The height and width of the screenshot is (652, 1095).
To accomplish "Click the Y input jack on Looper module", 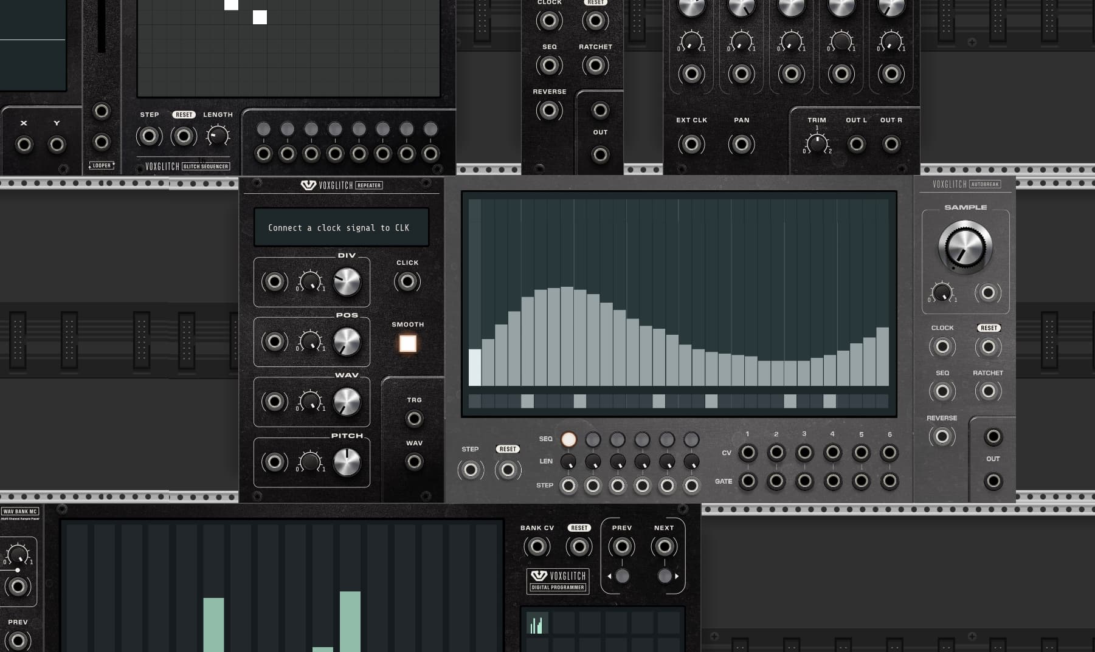I will tap(57, 145).
